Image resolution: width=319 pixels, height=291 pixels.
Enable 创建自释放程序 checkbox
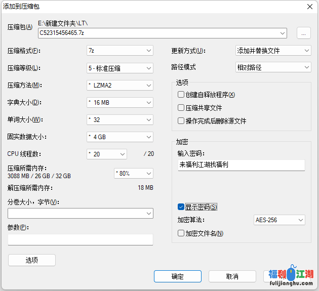click(x=181, y=95)
